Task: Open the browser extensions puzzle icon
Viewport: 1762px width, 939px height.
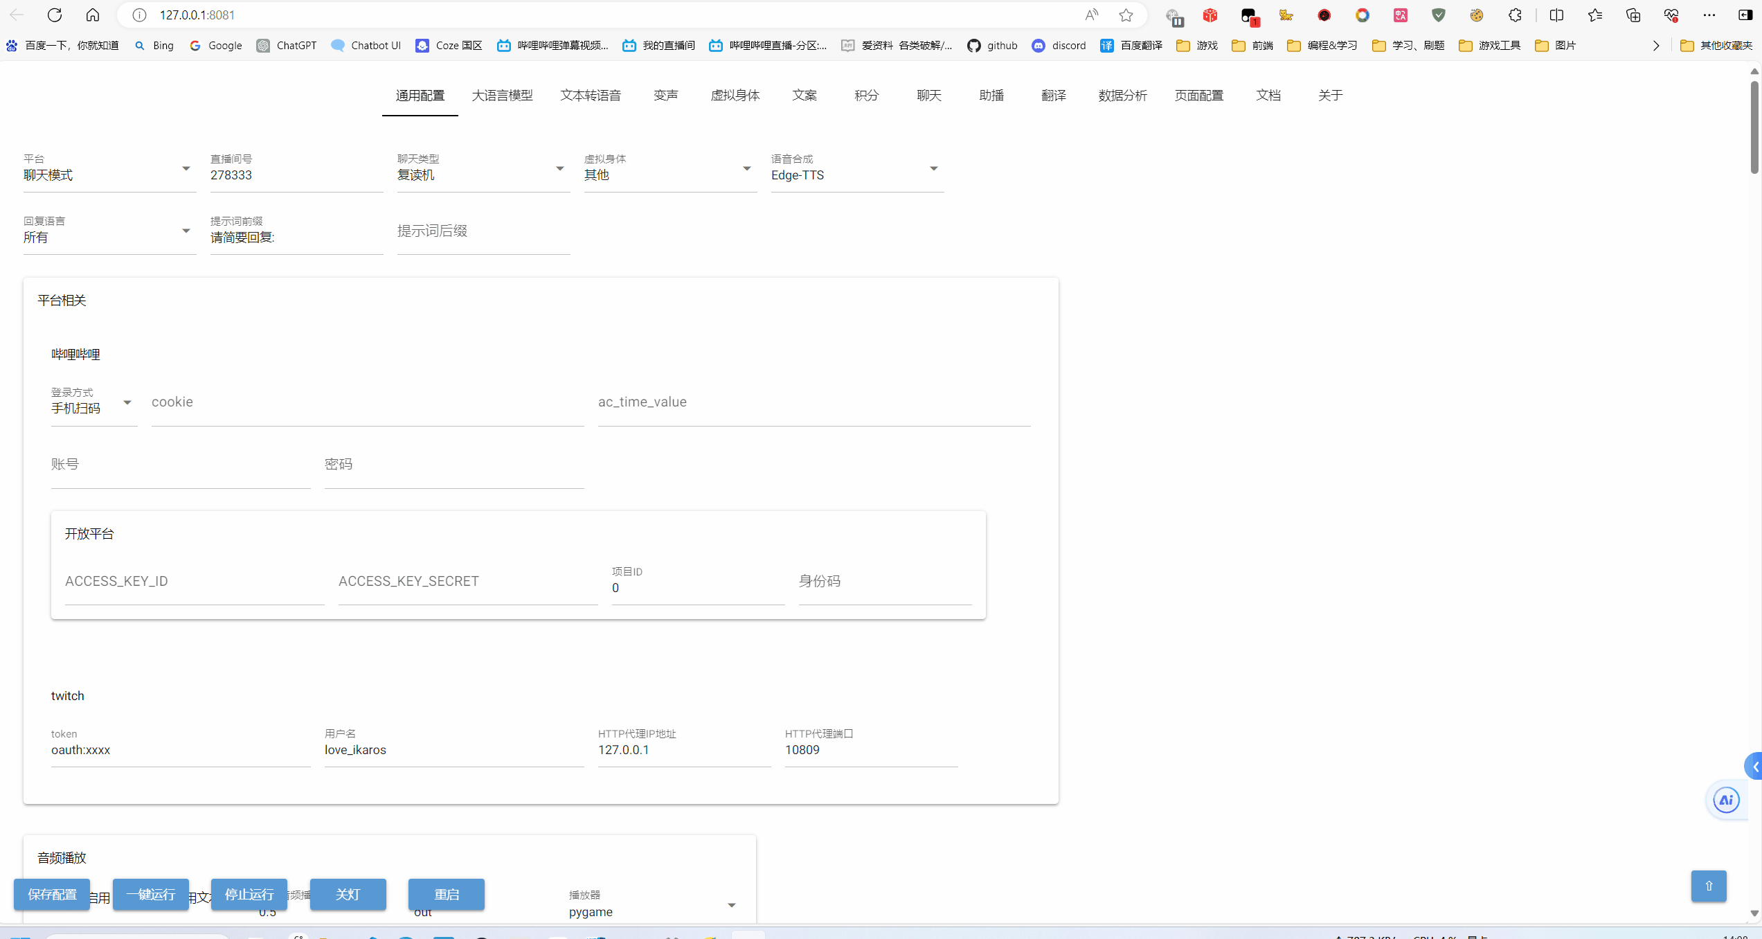Action: [x=1514, y=15]
